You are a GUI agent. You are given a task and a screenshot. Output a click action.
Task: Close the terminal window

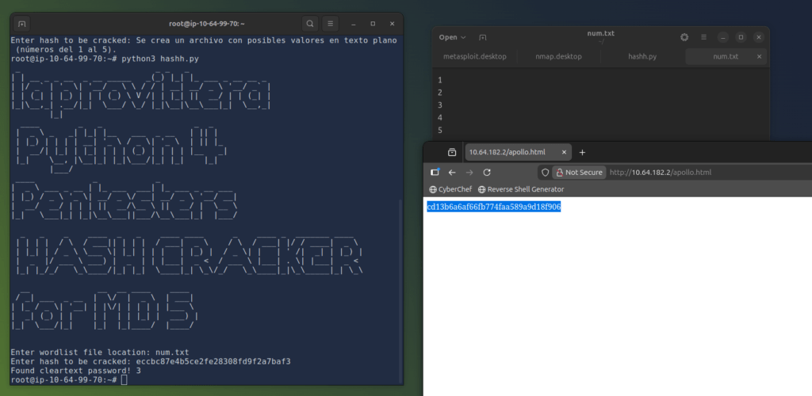pyautogui.click(x=392, y=24)
